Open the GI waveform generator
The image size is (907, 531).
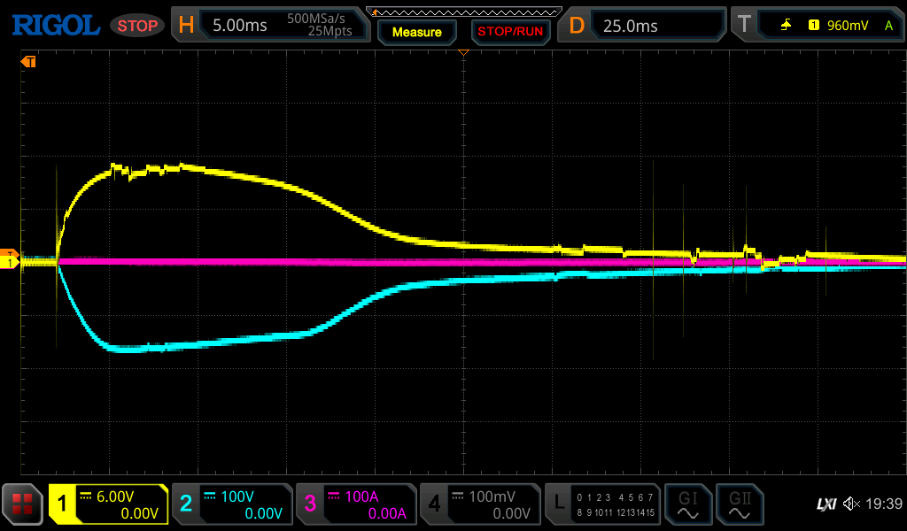click(687, 504)
